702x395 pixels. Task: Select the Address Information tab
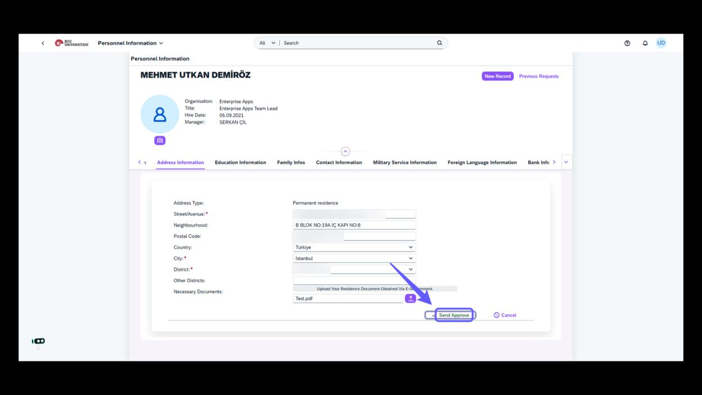[180, 162]
